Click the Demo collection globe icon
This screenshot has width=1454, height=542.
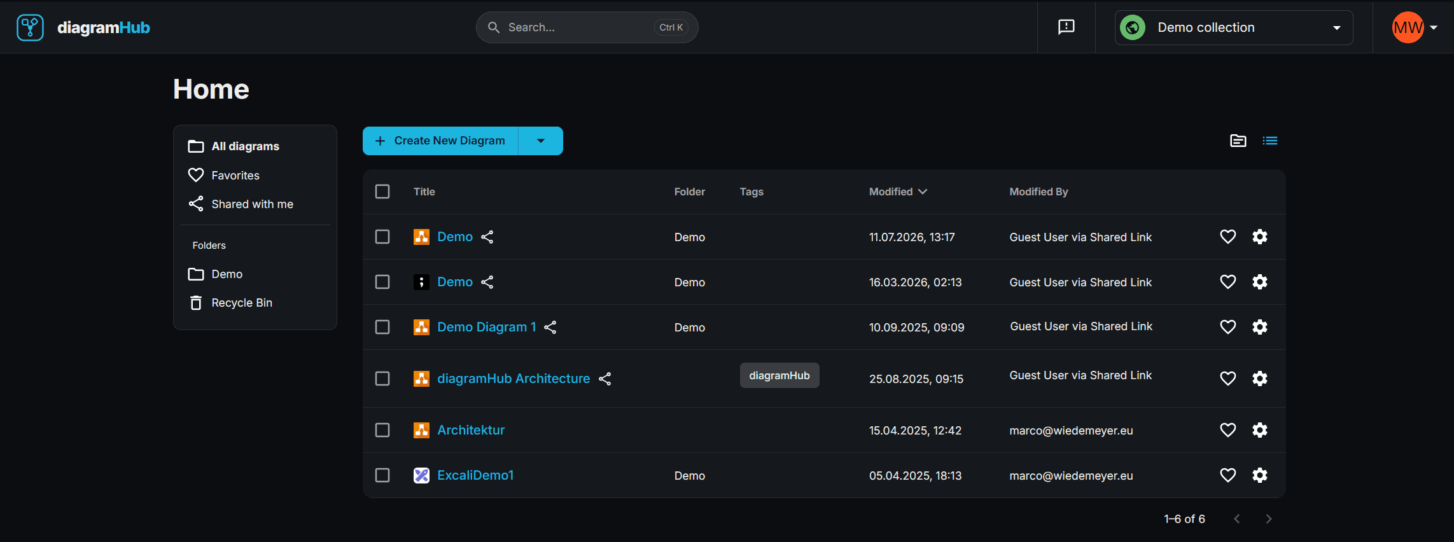click(x=1133, y=27)
